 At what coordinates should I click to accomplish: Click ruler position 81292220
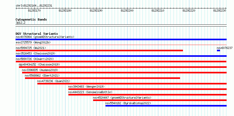[189, 11]
